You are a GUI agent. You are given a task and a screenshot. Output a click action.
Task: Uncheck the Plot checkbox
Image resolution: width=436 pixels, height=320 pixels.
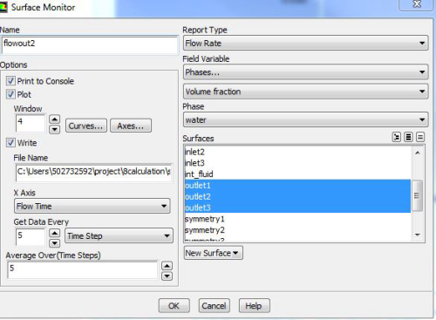[x=10, y=94]
